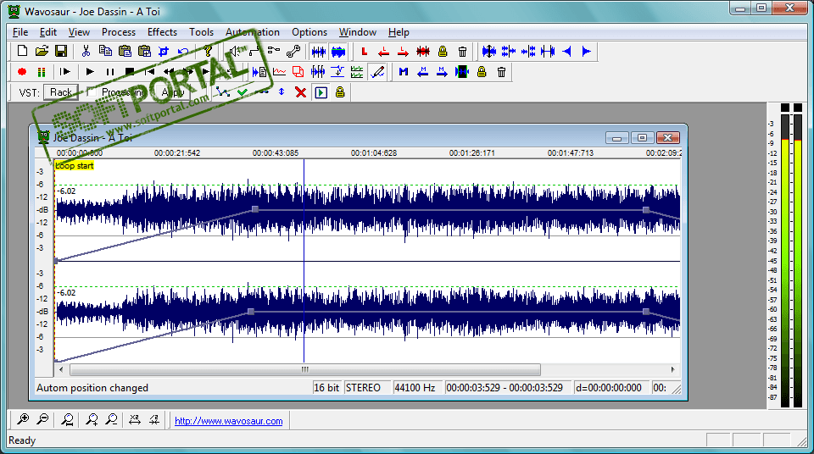The width and height of the screenshot is (814, 454).
Task: Open the Automation menu
Action: tap(252, 32)
